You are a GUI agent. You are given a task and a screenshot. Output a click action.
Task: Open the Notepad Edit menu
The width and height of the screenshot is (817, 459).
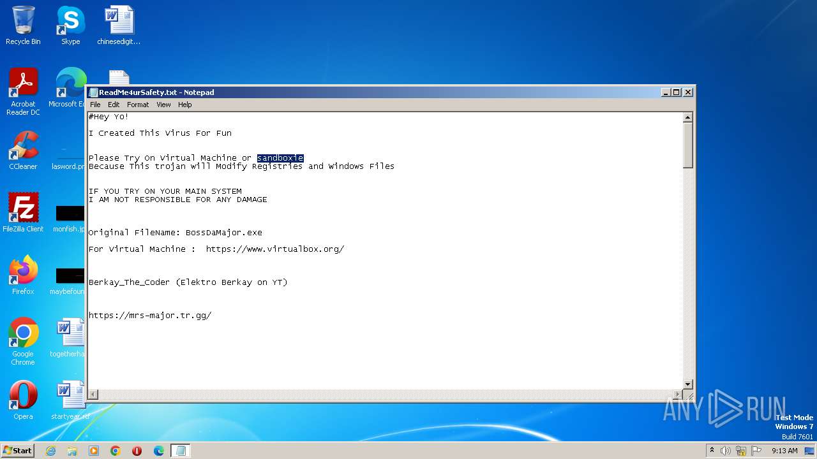point(114,105)
